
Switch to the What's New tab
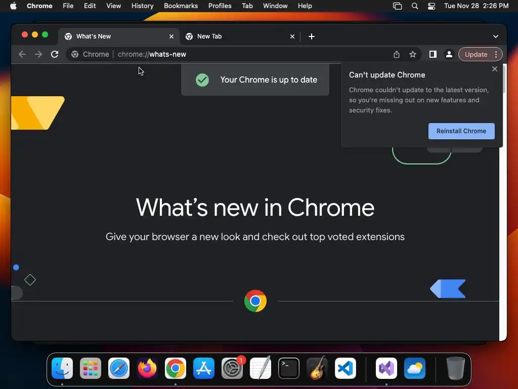coord(119,36)
